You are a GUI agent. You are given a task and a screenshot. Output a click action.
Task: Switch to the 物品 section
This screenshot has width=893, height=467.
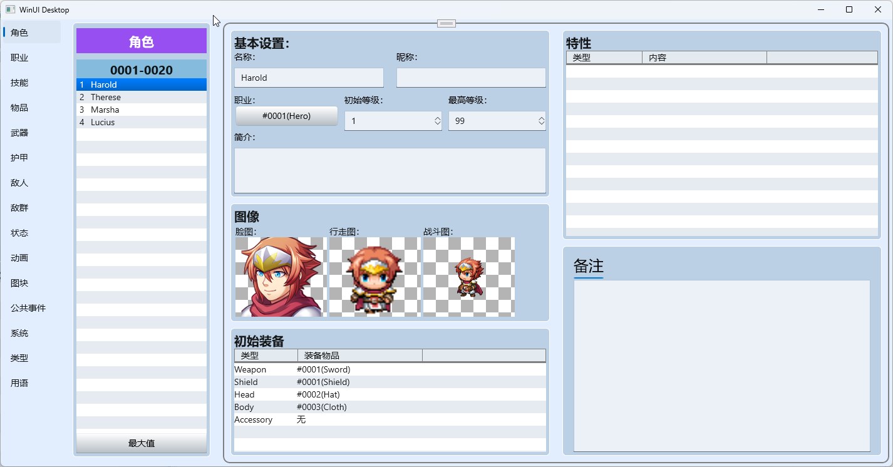coord(31,108)
